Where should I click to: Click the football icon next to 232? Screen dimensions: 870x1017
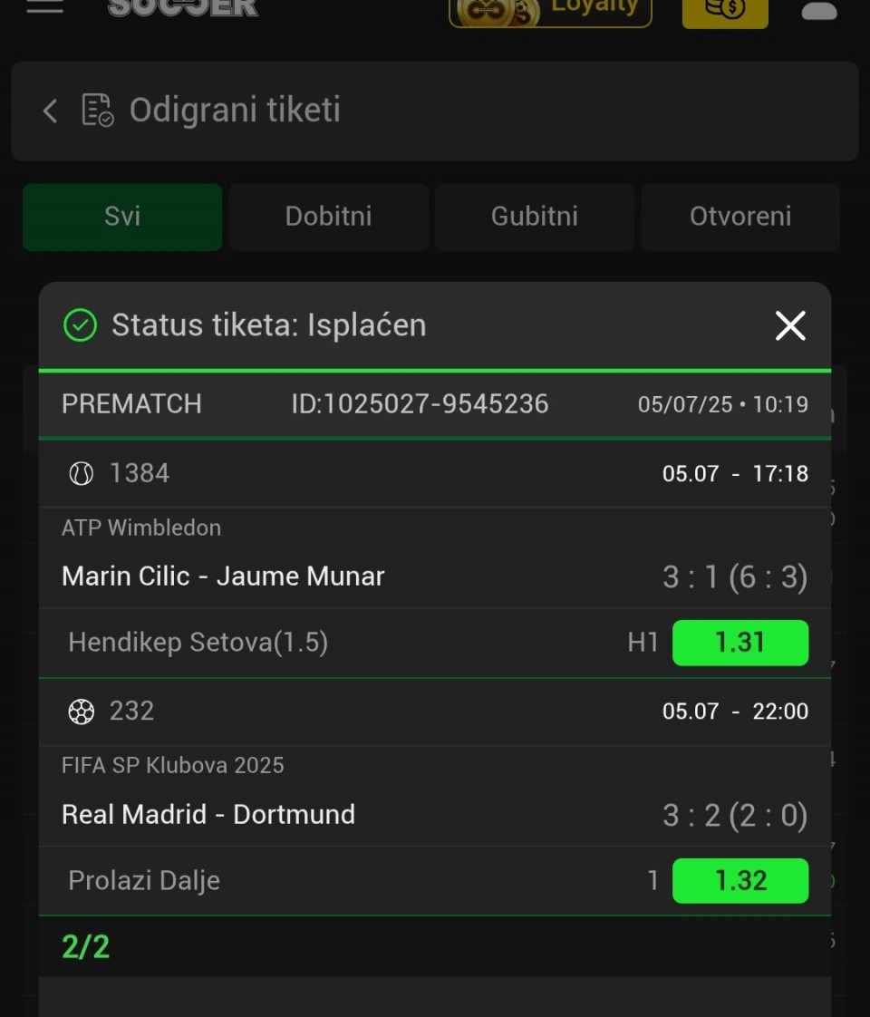[81, 712]
